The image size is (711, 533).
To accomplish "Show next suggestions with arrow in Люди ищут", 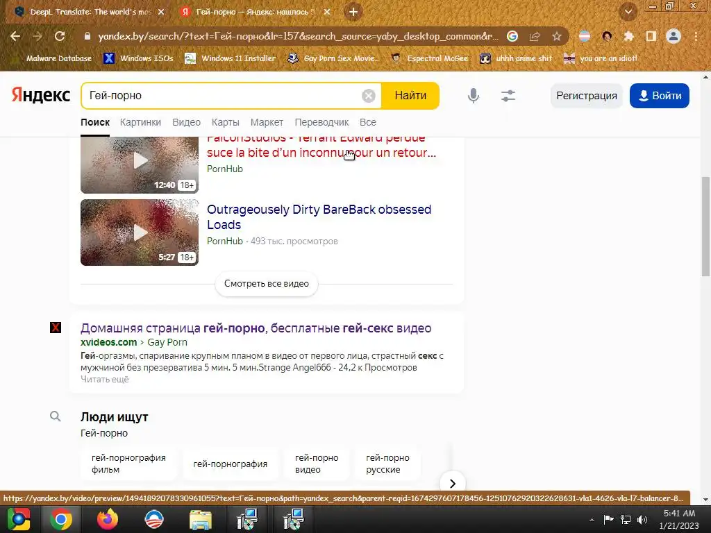I will (x=452, y=484).
